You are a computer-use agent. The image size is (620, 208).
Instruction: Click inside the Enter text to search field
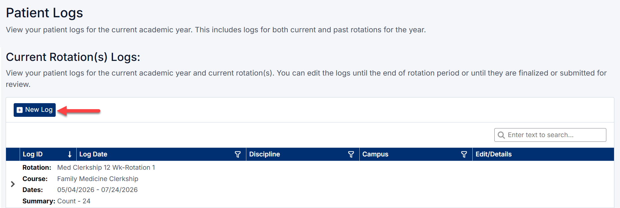(x=550, y=135)
